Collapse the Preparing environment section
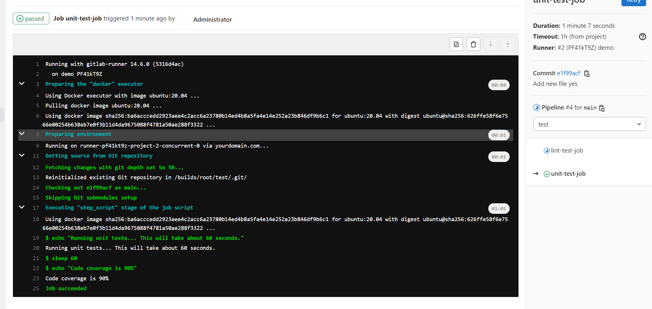 pos(21,134)
